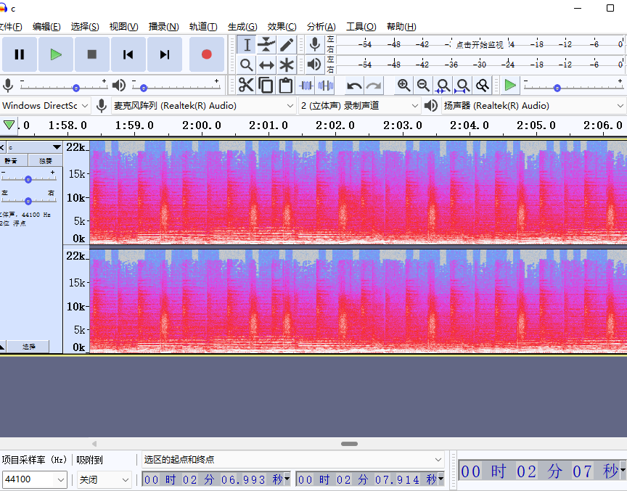Screen dimensions: 627x491
Task: Open the Windows DirectSound host dropdown
Action: tap(45, 106)
